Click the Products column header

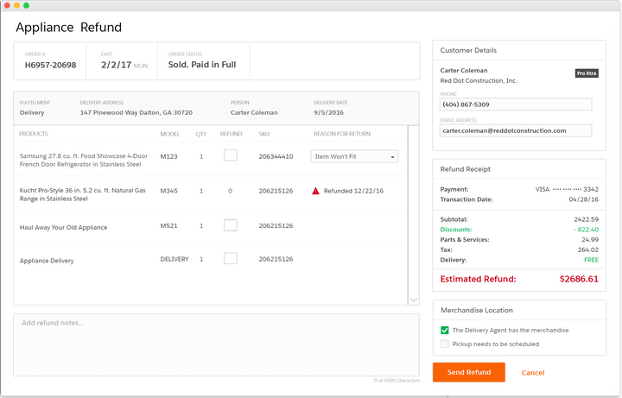tap(34, 134)
